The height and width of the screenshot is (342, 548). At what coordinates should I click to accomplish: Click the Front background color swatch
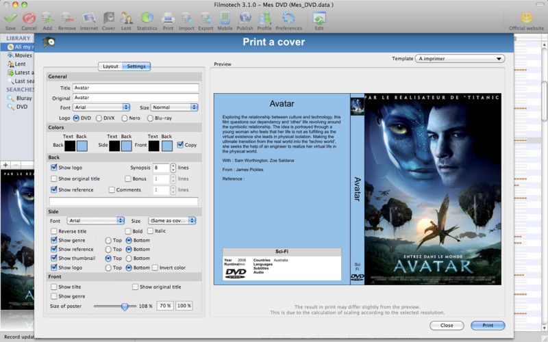click(x=167, y=146)
